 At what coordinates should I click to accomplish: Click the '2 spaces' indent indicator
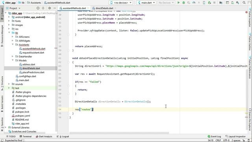[236, 140]
